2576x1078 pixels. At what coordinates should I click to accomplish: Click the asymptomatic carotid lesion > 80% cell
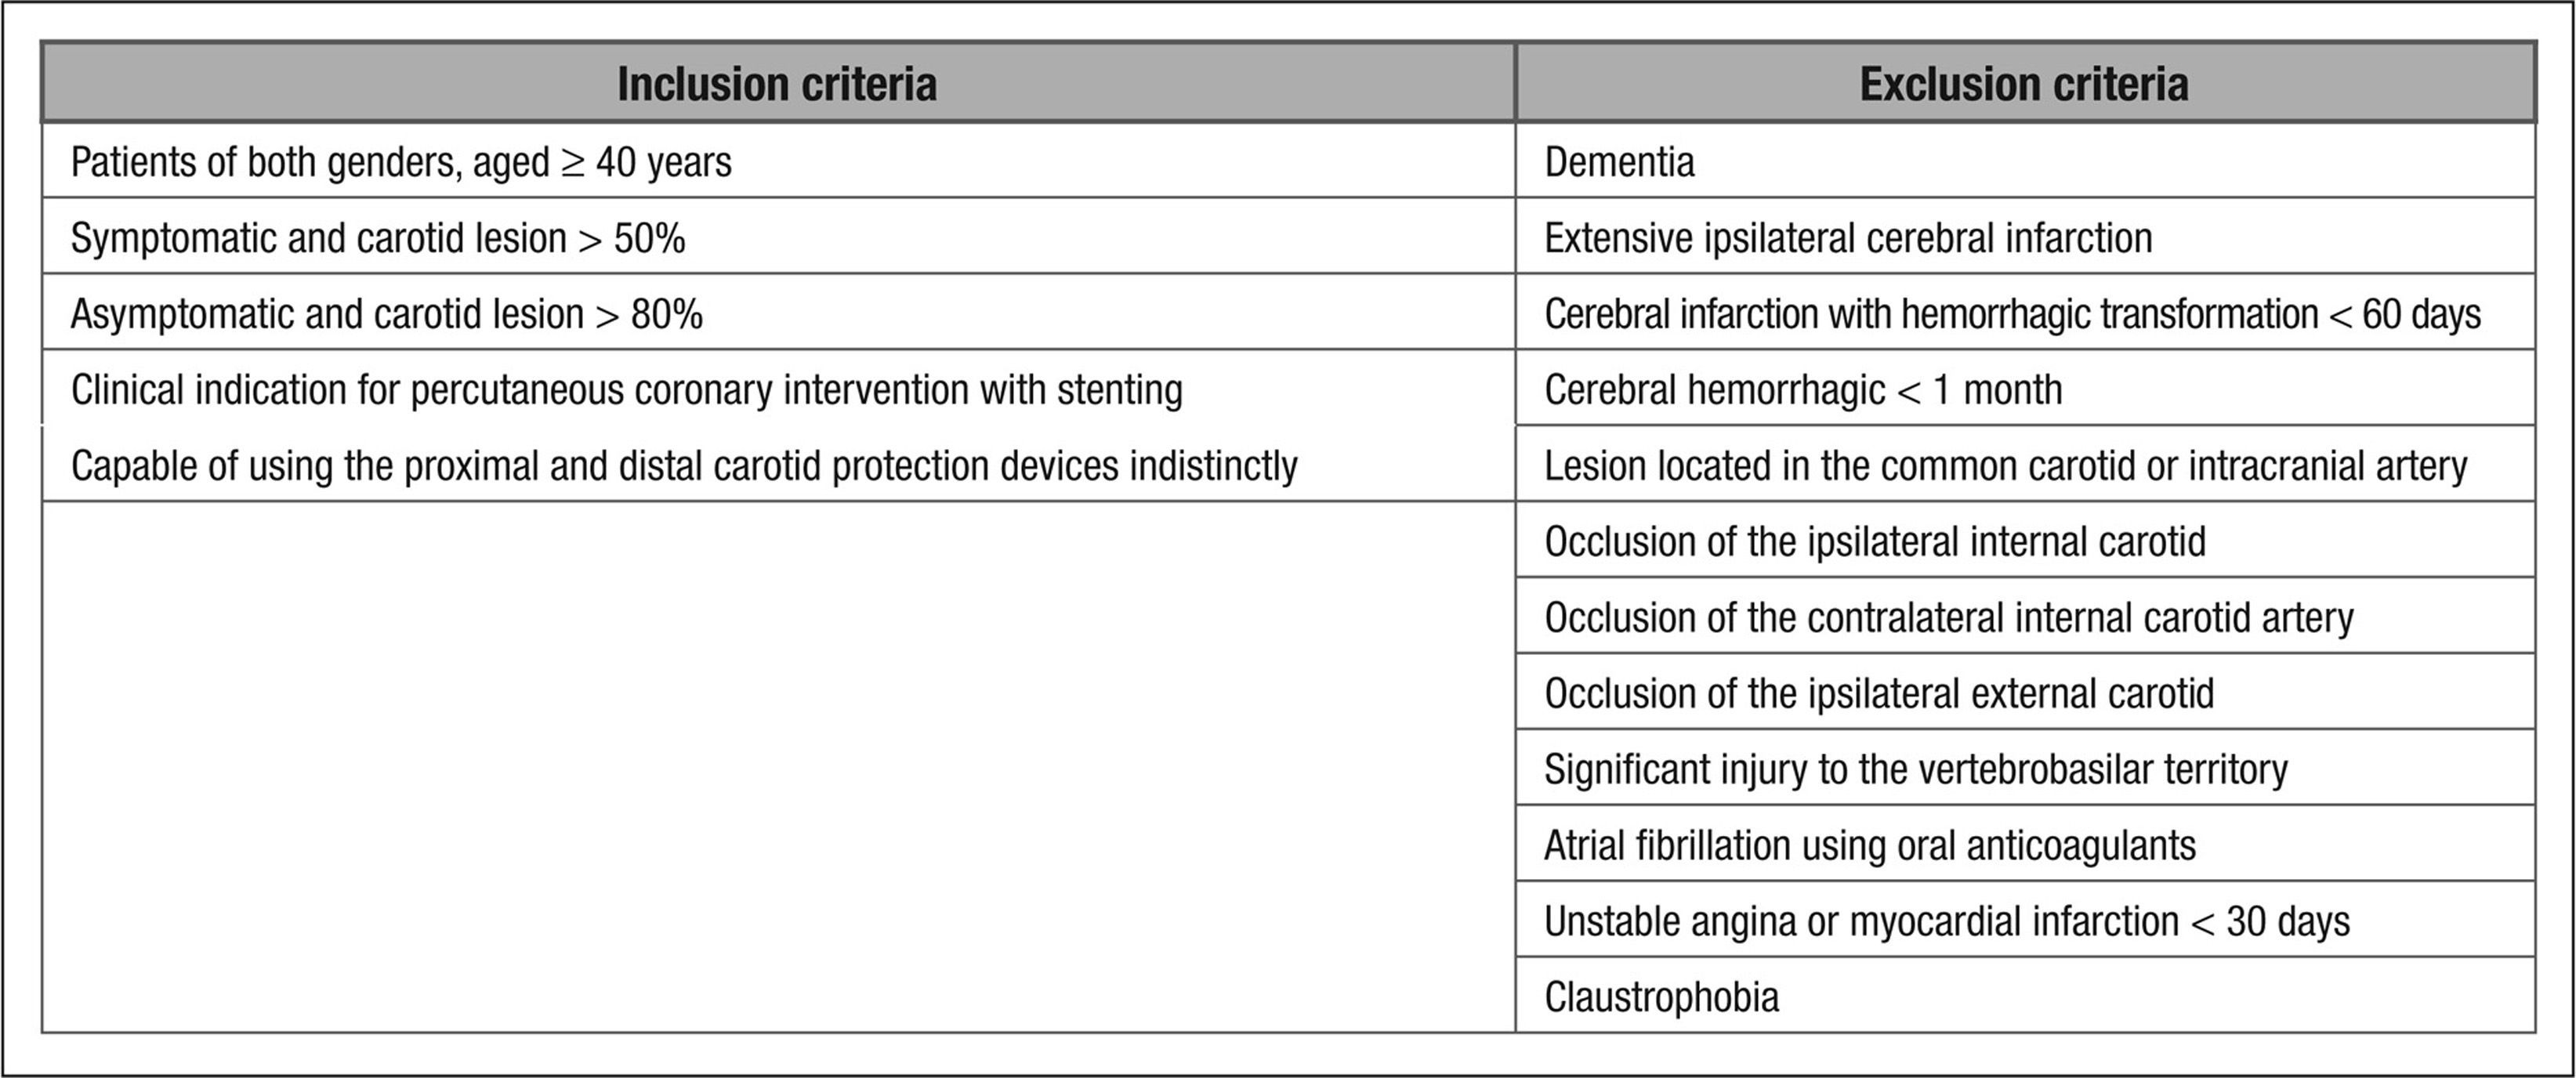pos(386,314)
